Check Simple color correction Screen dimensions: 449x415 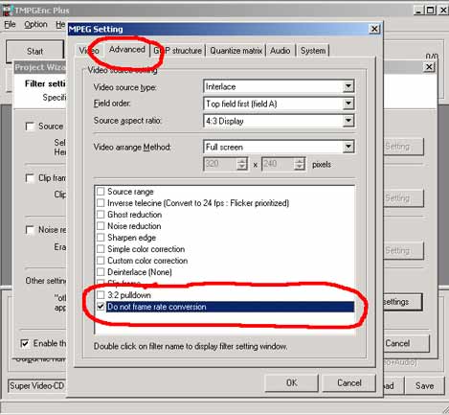click(x=101, y=249)
